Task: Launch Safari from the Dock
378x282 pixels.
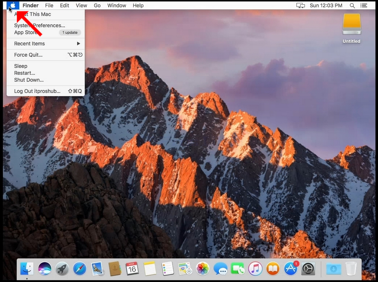Action: coord(80,268)
